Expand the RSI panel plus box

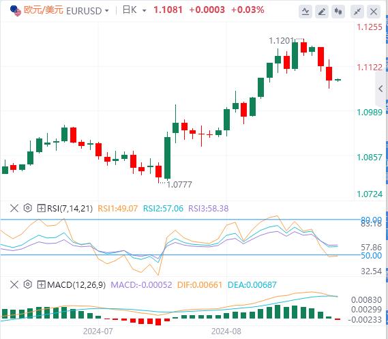[41, 208]
